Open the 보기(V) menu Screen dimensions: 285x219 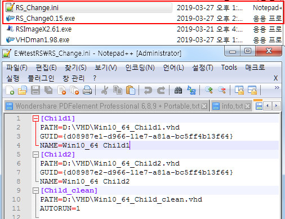click(x=106, y=68)
